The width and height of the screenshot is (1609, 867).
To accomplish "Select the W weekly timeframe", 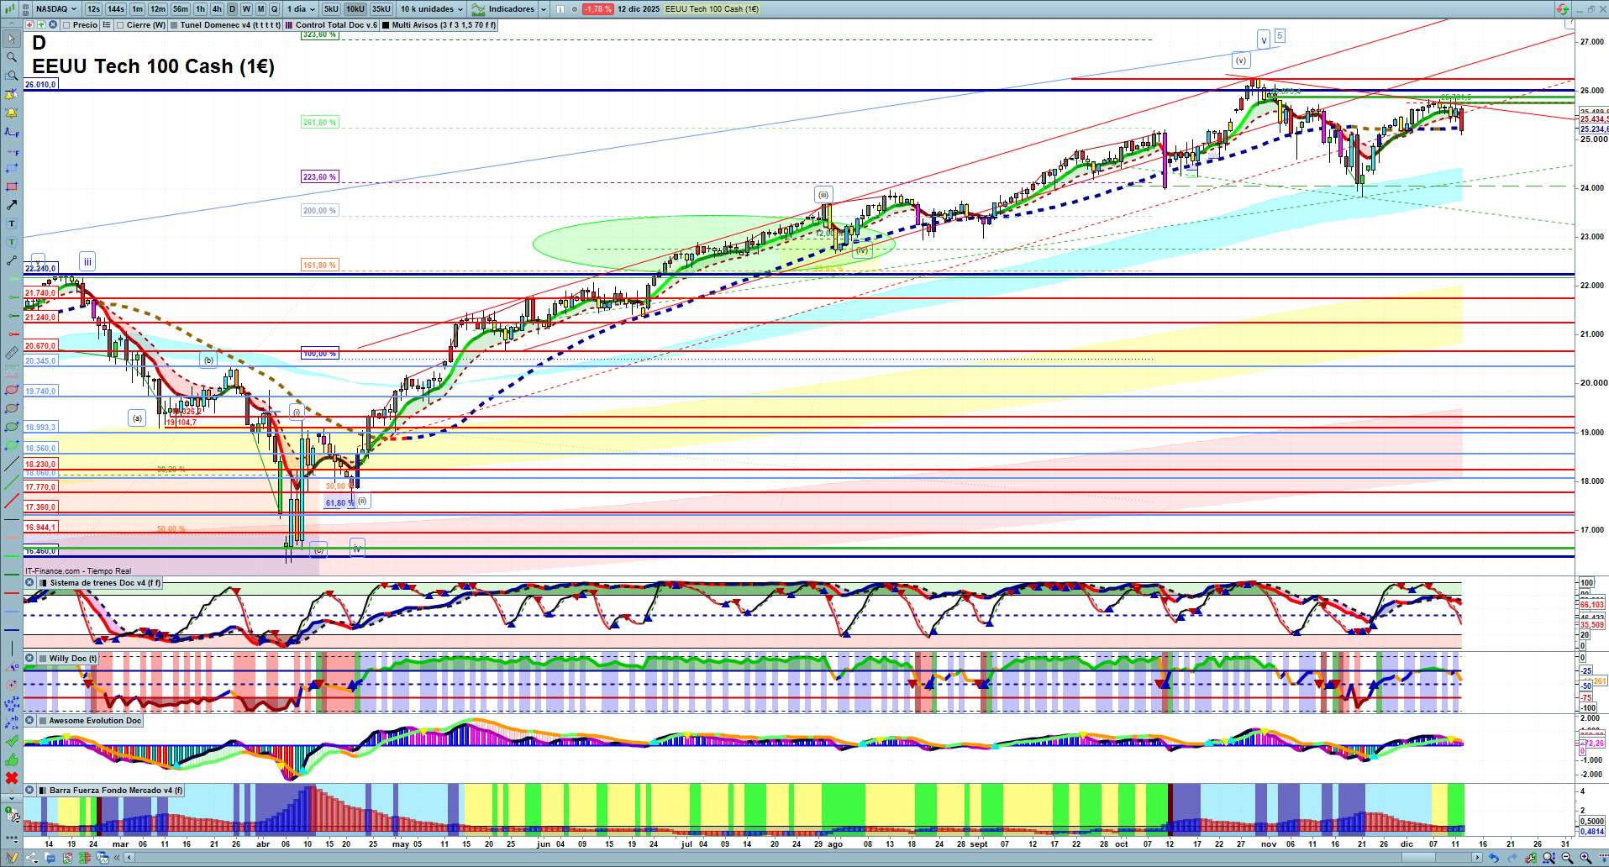I will (246, 9).
